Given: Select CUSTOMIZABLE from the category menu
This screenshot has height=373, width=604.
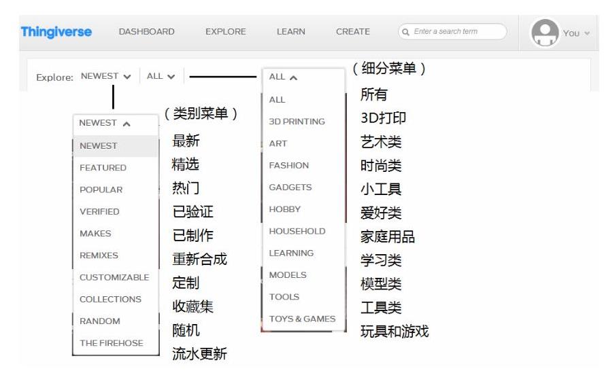Looking at the screenshot, I should 114,278.
